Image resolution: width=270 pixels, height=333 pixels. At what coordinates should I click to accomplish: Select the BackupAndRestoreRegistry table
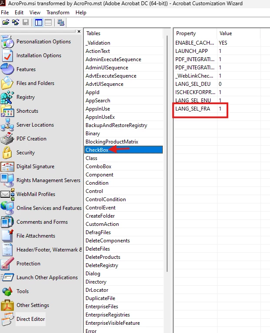coord(124,125)
